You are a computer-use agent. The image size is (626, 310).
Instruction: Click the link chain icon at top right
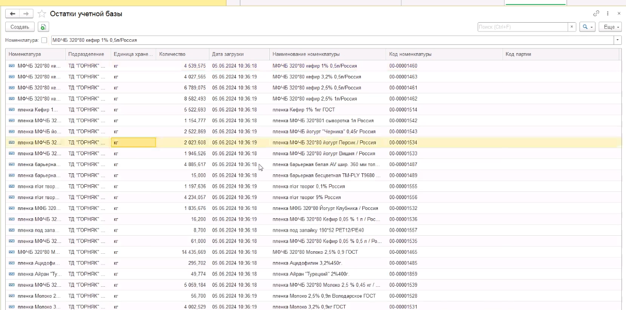[597, 13]
